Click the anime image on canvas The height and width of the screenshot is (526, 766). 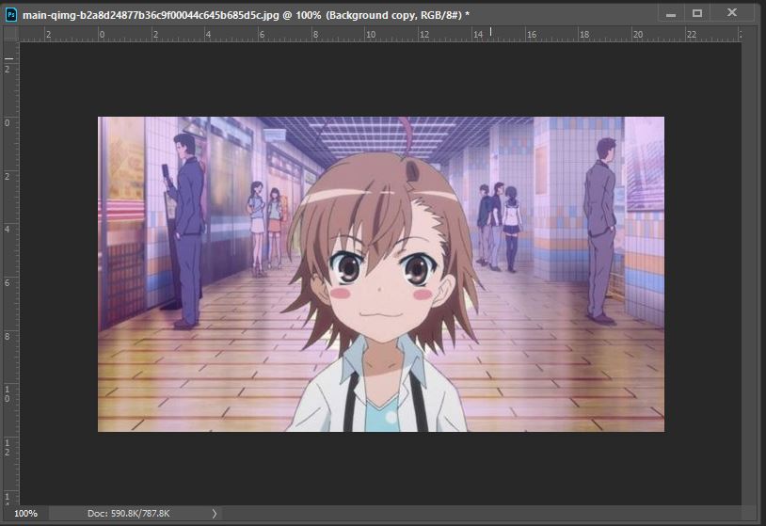(x=381, y=274)
